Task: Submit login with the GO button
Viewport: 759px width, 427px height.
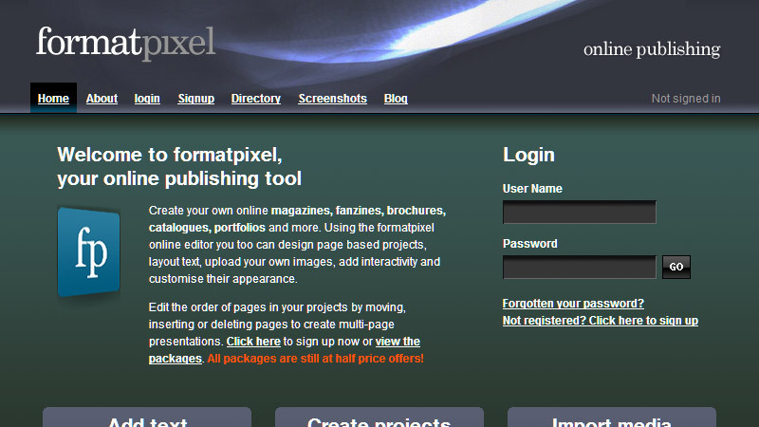Action: pyautogui.click(x=676, y=268)
